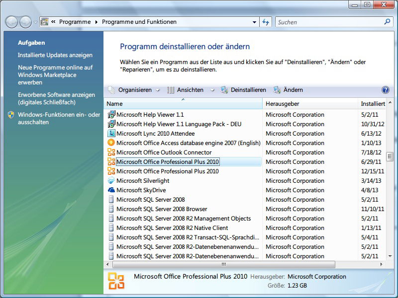Screen dimensions: 398x298
Task: Click Programme in the breadcrumb
Action: [x=75, y=22]
